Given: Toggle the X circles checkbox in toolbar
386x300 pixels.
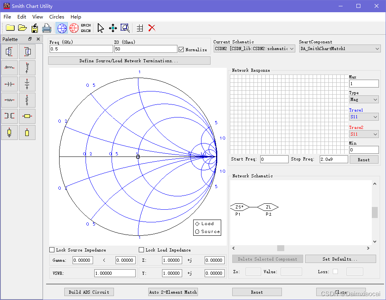Looking at the screenshot, I should 88,25.
